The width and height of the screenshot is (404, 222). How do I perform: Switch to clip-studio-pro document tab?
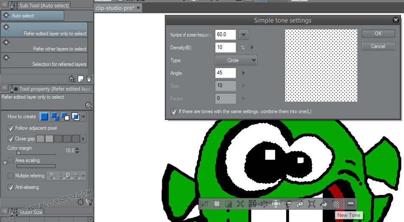click(118, 8)
